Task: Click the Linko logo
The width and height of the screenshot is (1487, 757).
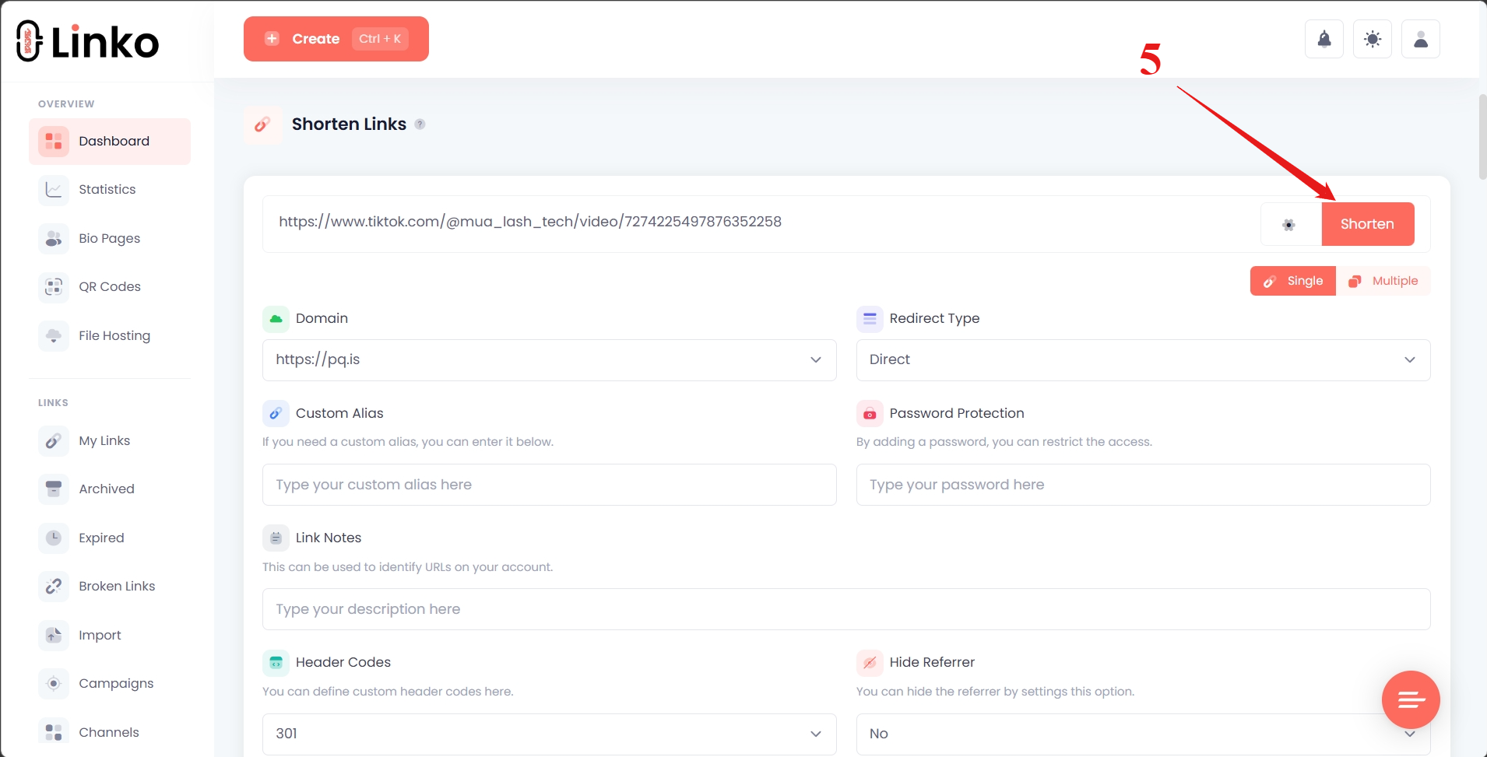Action: 88,41
